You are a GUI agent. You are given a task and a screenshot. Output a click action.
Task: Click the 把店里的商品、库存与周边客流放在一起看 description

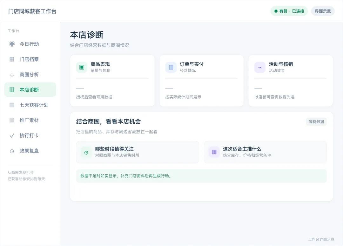(117, 132)
